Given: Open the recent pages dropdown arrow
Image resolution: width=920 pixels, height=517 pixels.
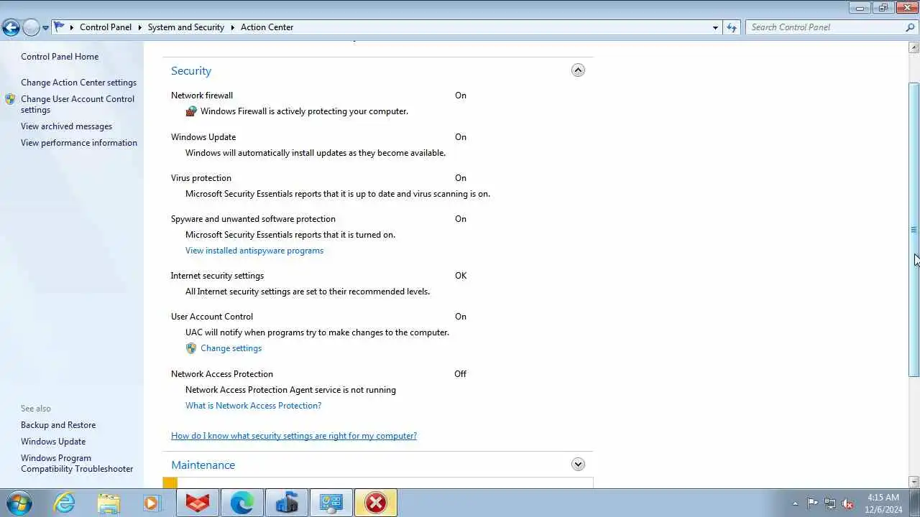Looking at the screenshot, I should tap(45, 28).
